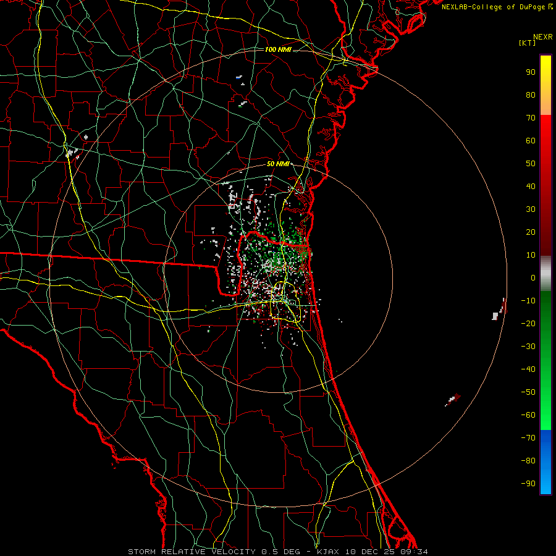
Task: Click the positive 40 knot scale label
Action: pyautogui.click(x=531, y=186)
